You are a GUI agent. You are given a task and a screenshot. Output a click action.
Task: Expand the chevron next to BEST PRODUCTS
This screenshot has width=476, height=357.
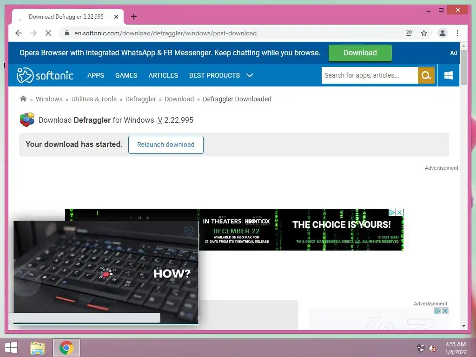click(x=250, y=75)
